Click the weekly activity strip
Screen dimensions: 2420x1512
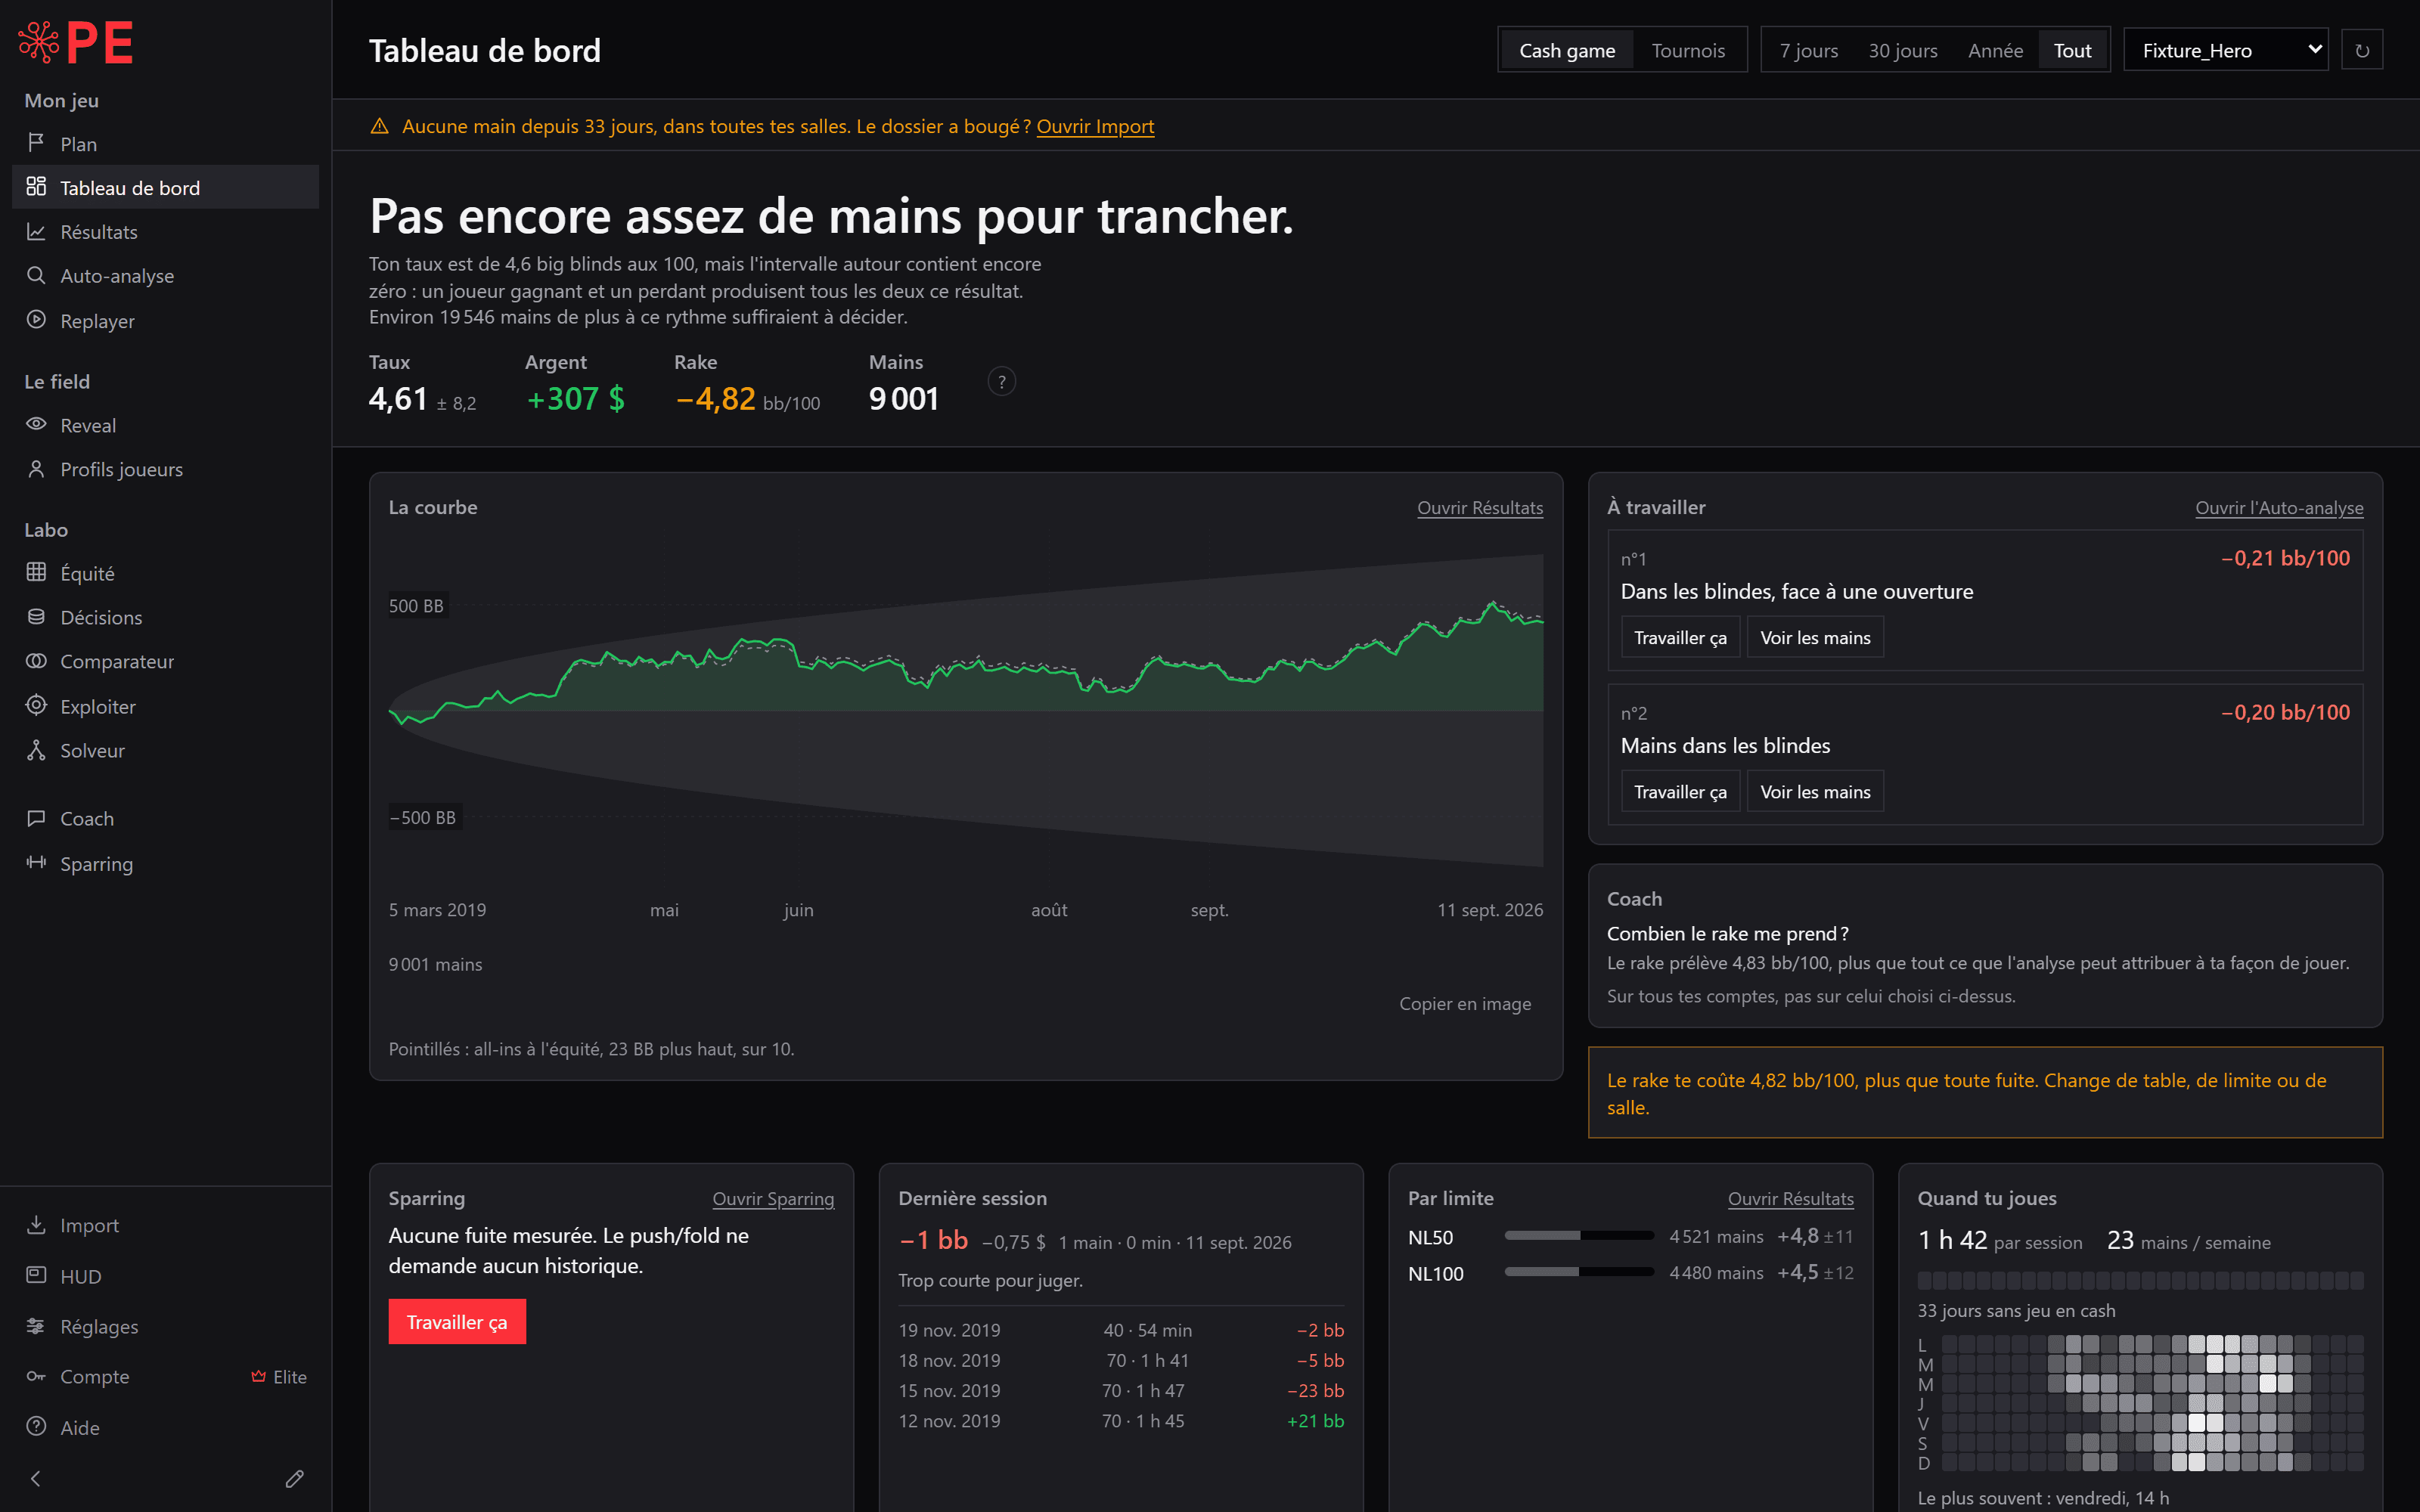2140,1280
